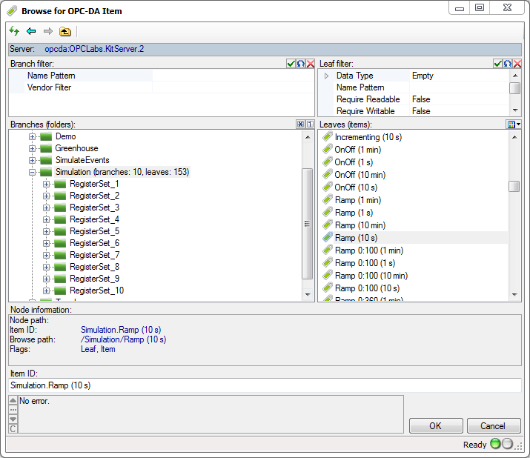Collapse the Simulation branch node
The width and height of the screenshot is (530, 458).
click(33, 172)
